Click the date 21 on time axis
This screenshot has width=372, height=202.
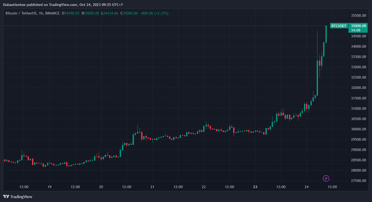(152, 187)
